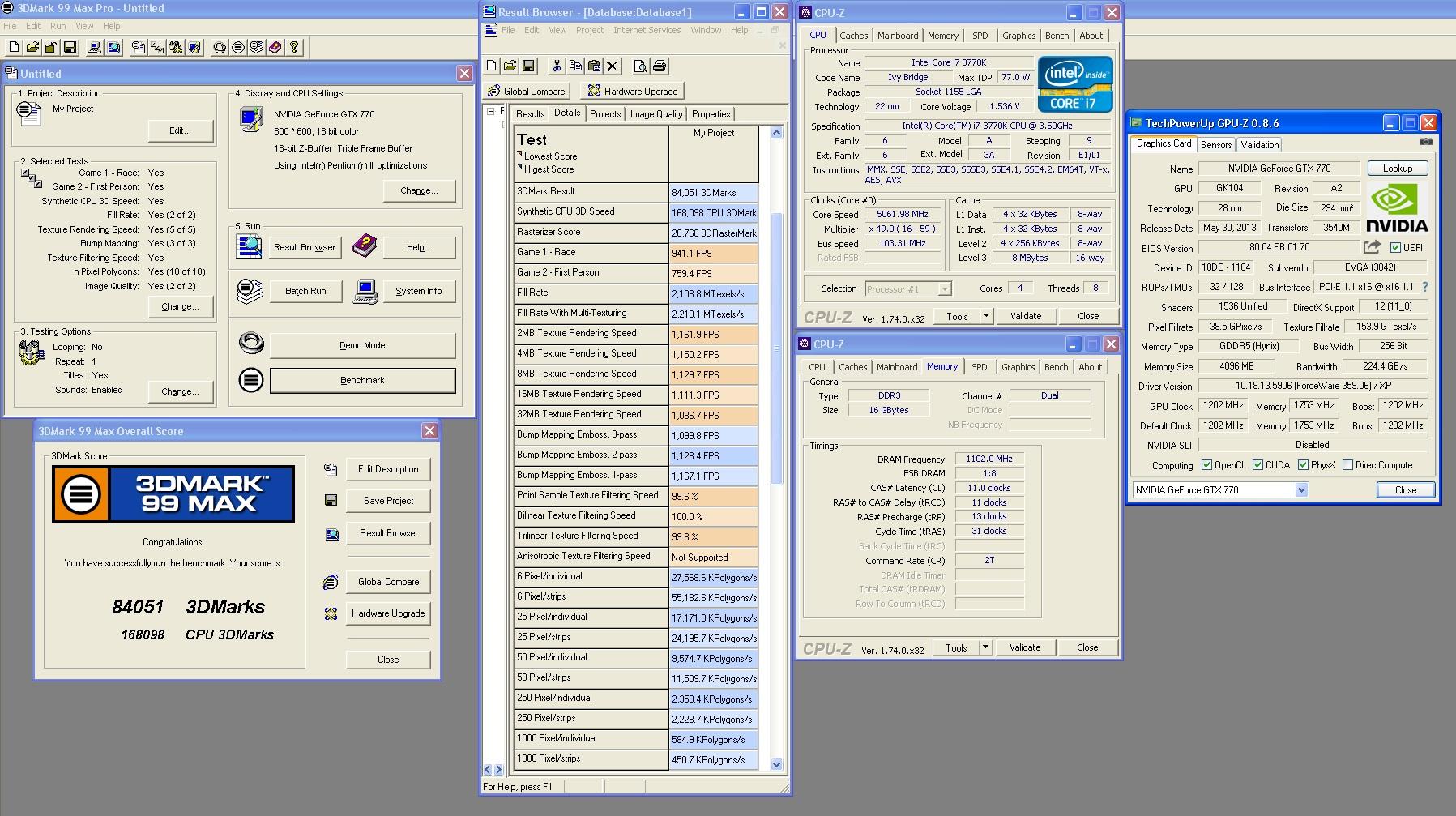Image resolution: width=1456 pixels, height=816 pixels.
Task: Launch Result Browser from the 3DMark toolbar icon
Action: coord(114,48)
